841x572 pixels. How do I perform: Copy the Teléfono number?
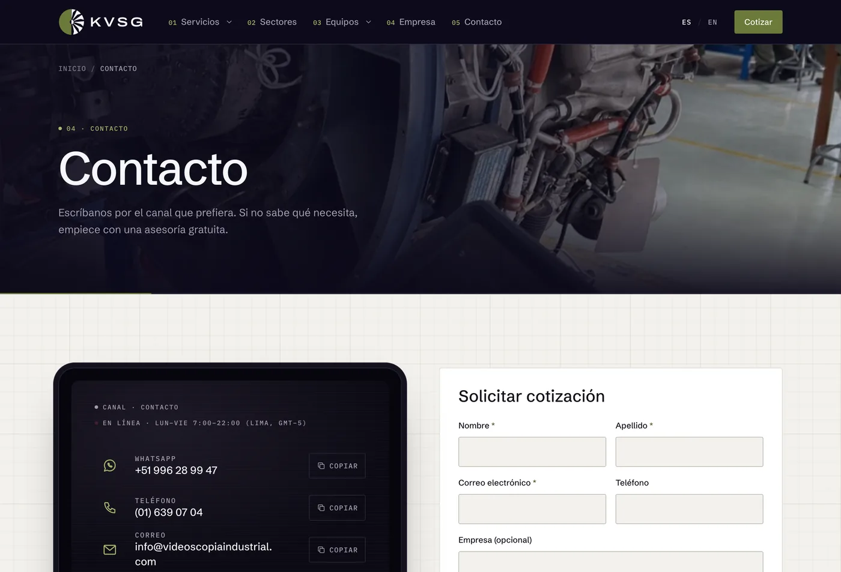pos(337,508)
